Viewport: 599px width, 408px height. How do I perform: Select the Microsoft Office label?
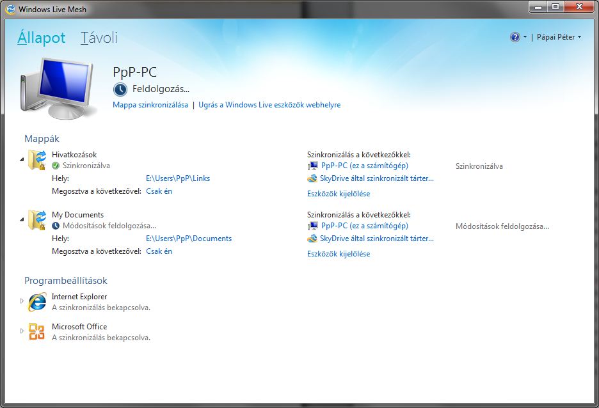click(x=79, y=327)
